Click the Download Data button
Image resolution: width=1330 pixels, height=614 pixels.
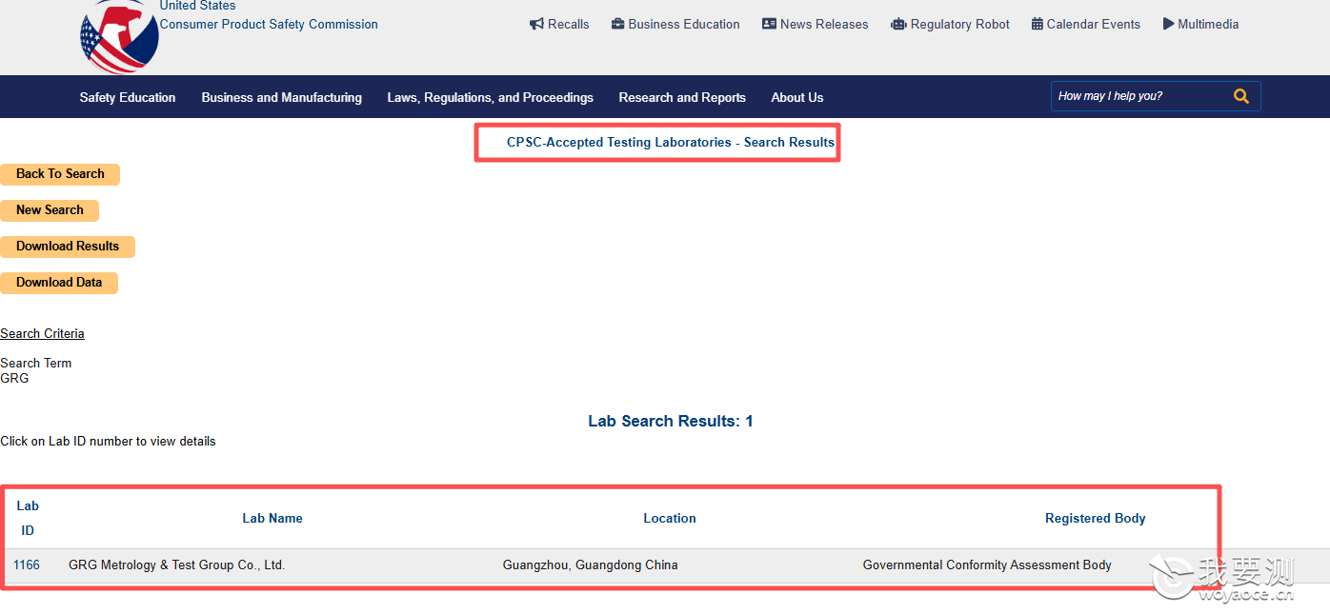click(59, 283)
